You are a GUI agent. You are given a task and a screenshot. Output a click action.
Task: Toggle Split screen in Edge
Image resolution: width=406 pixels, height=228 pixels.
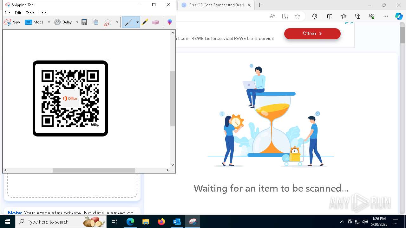tap(330, 16)
